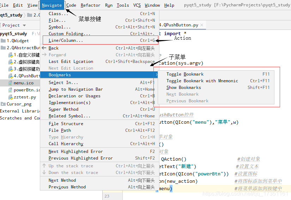Open the Refactor menu
This screenshot has width=291, height=200.
click(x=90, y=5)
